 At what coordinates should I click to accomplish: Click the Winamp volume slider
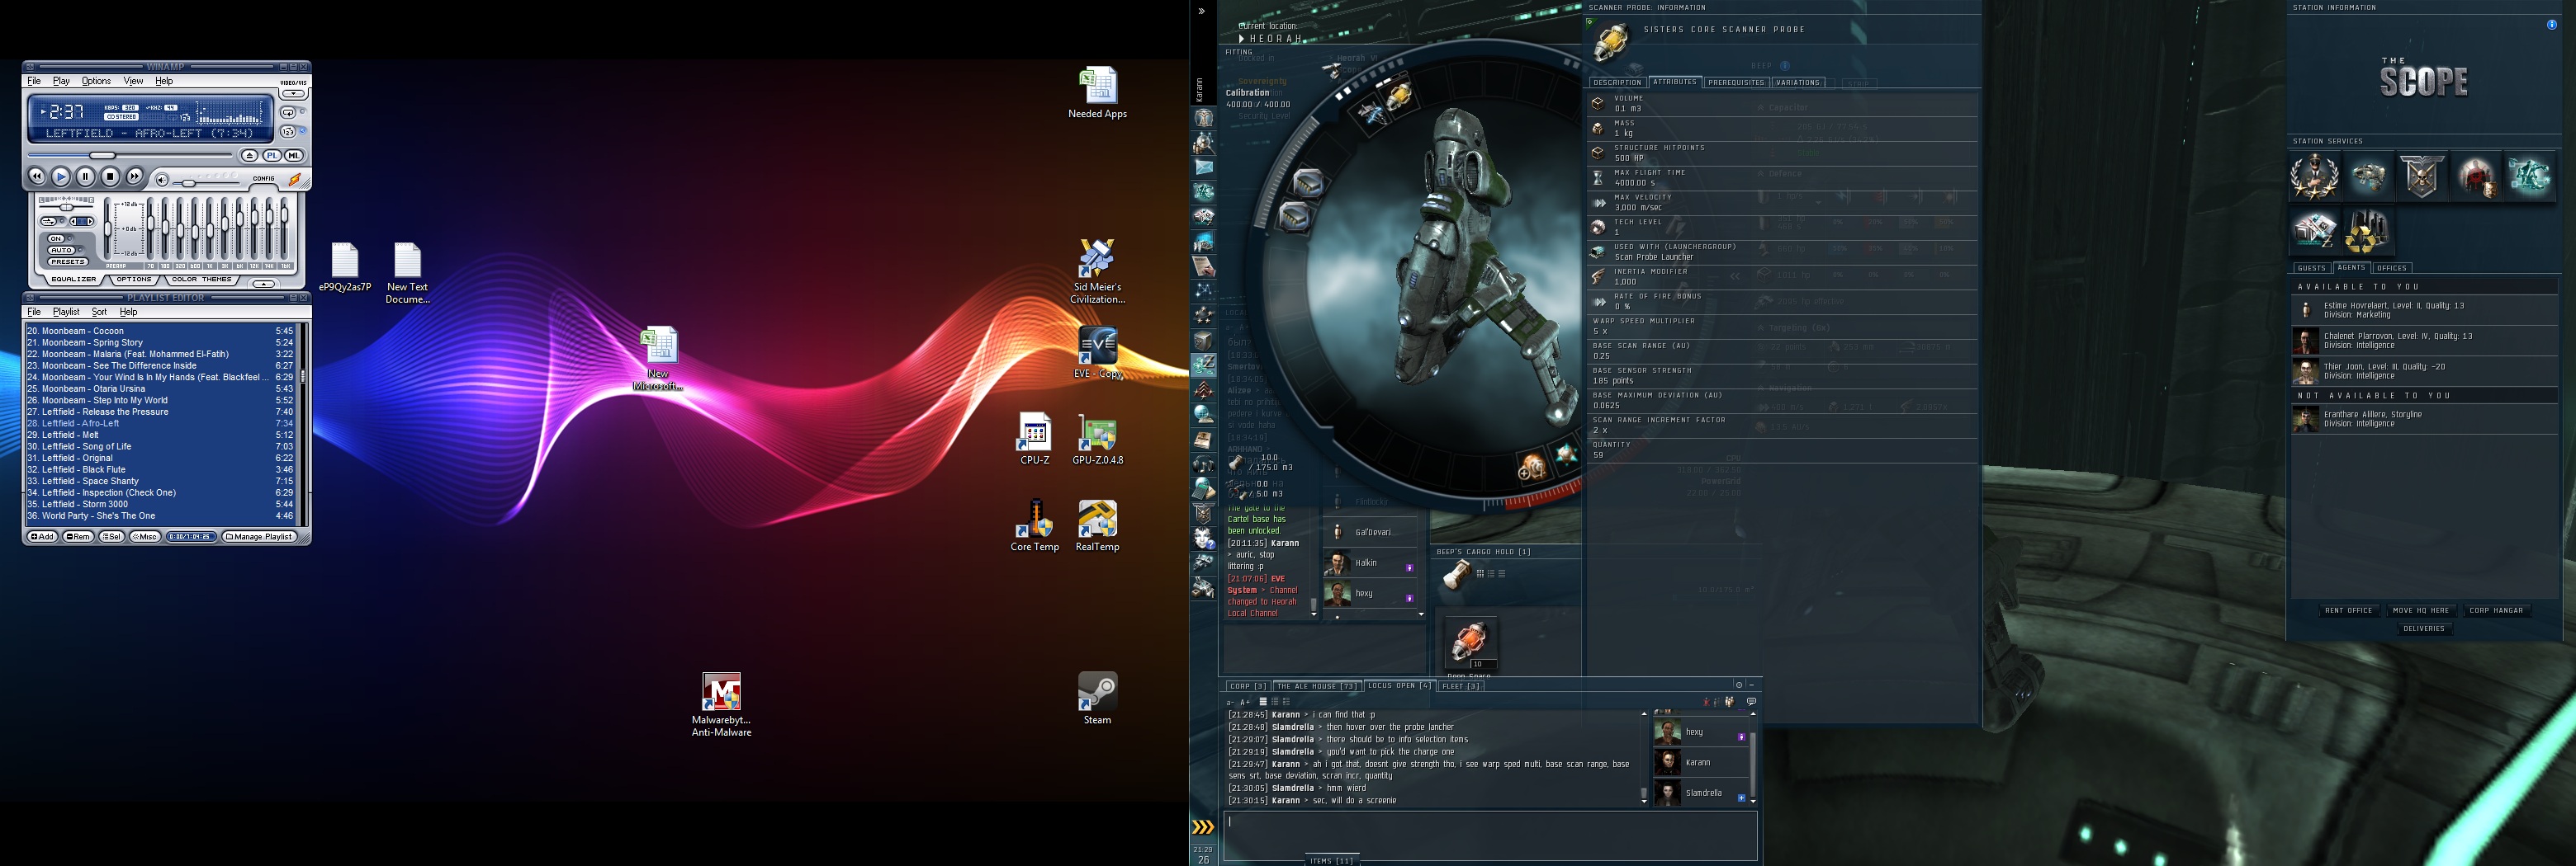[188, 183]
